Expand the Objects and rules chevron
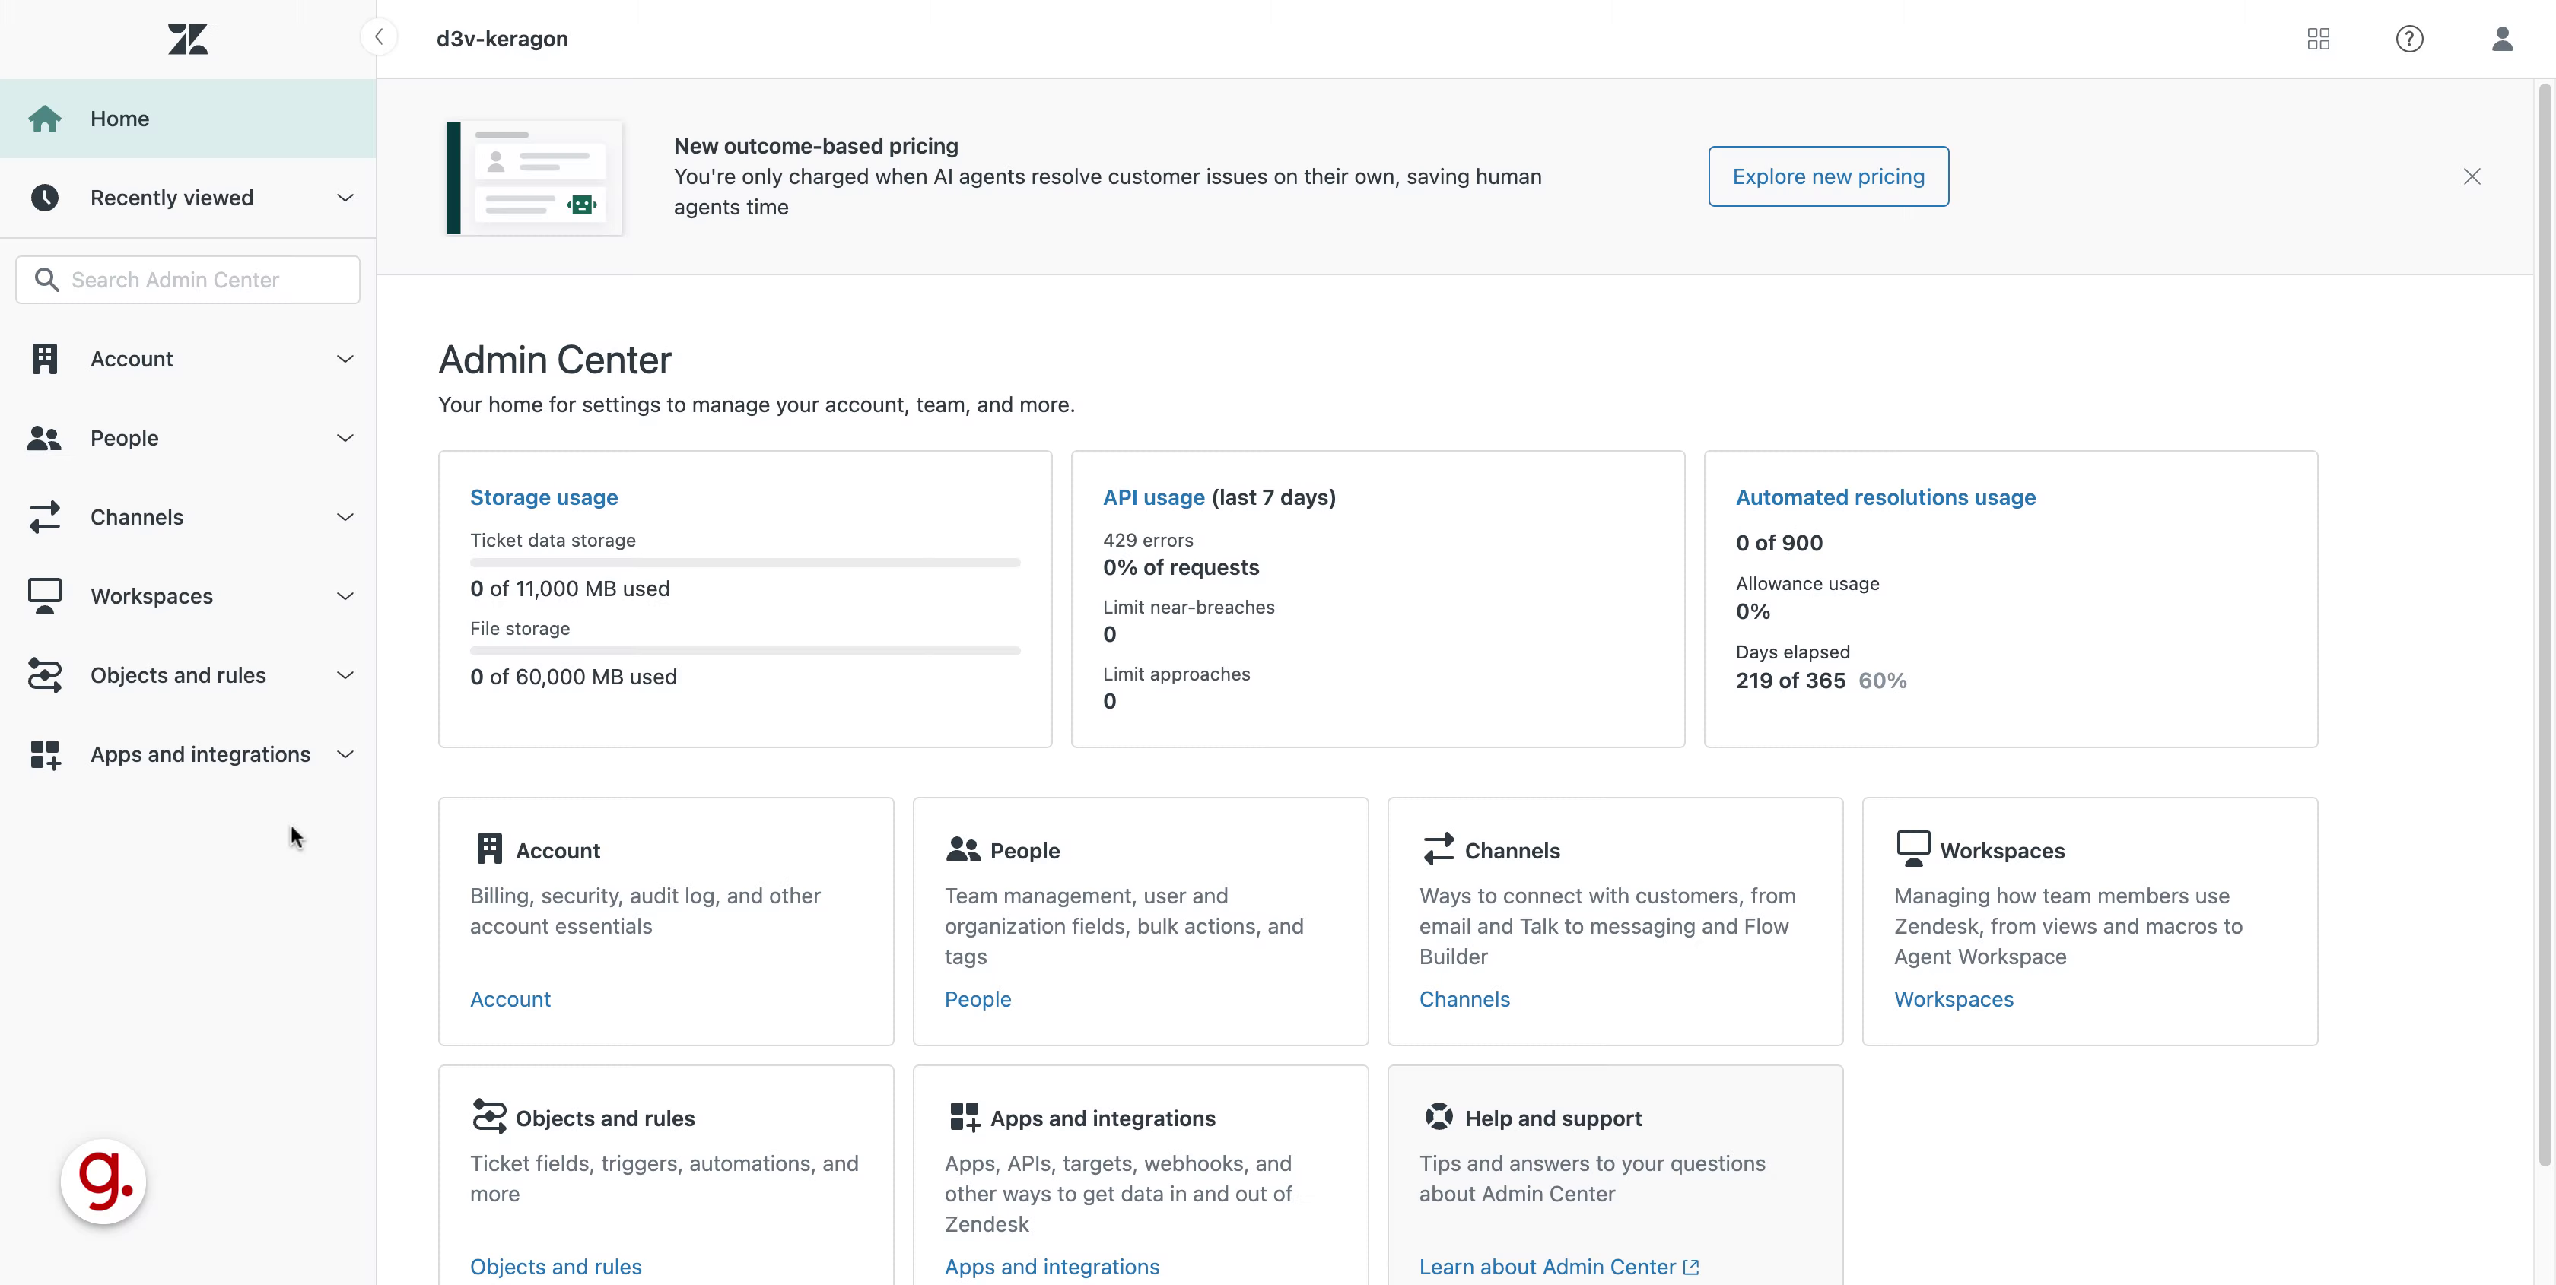Screen dimensions: 2556x1285 pos(345,675)
